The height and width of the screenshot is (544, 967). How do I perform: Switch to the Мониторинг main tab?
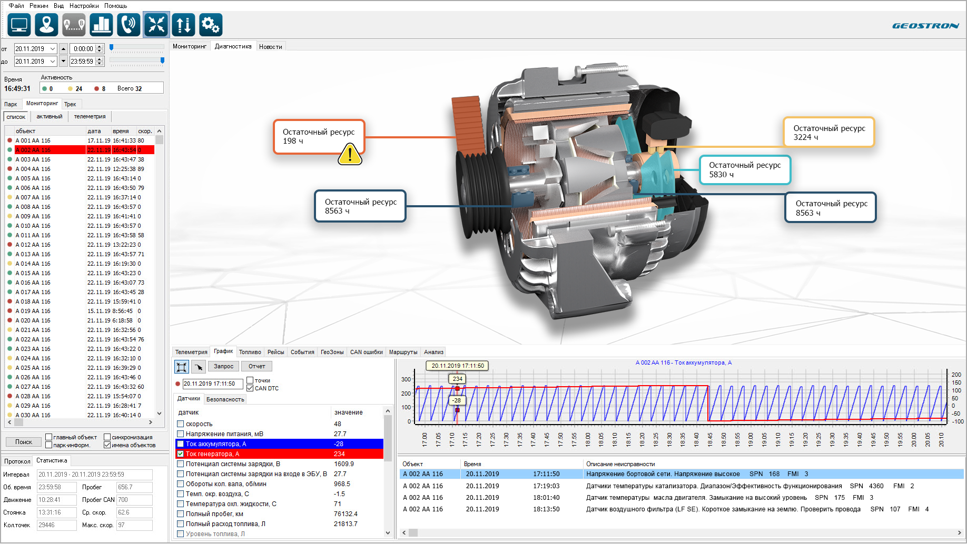190,47
